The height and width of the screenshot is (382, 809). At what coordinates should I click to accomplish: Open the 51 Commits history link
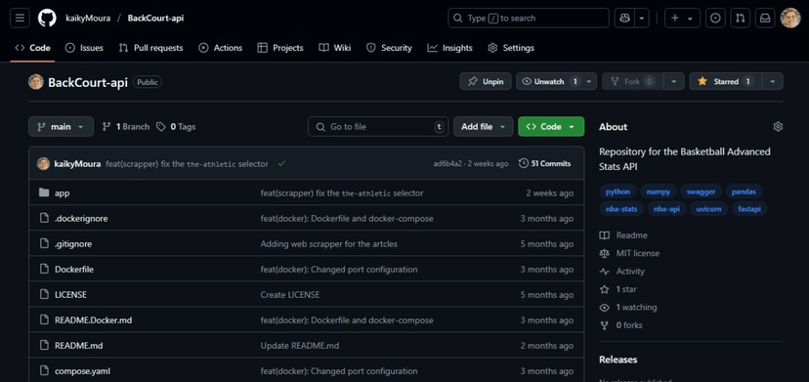point(545,163)
